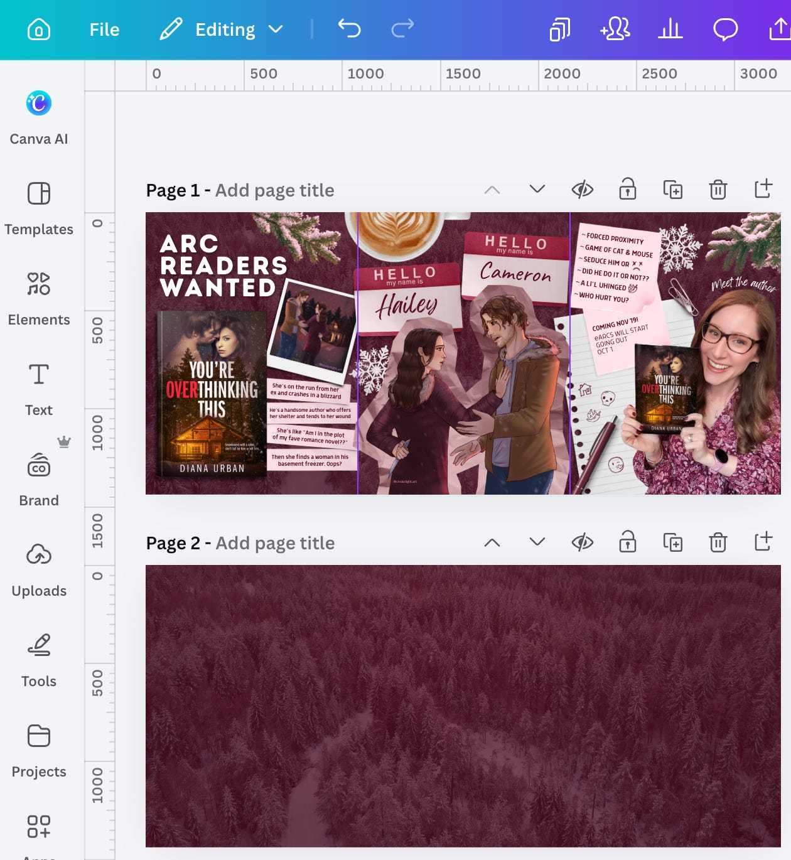Image resolution: width=791 pixels, height=860 pixels.
Task: Add collaborators with the people icon
Action: tap(615, 29)
